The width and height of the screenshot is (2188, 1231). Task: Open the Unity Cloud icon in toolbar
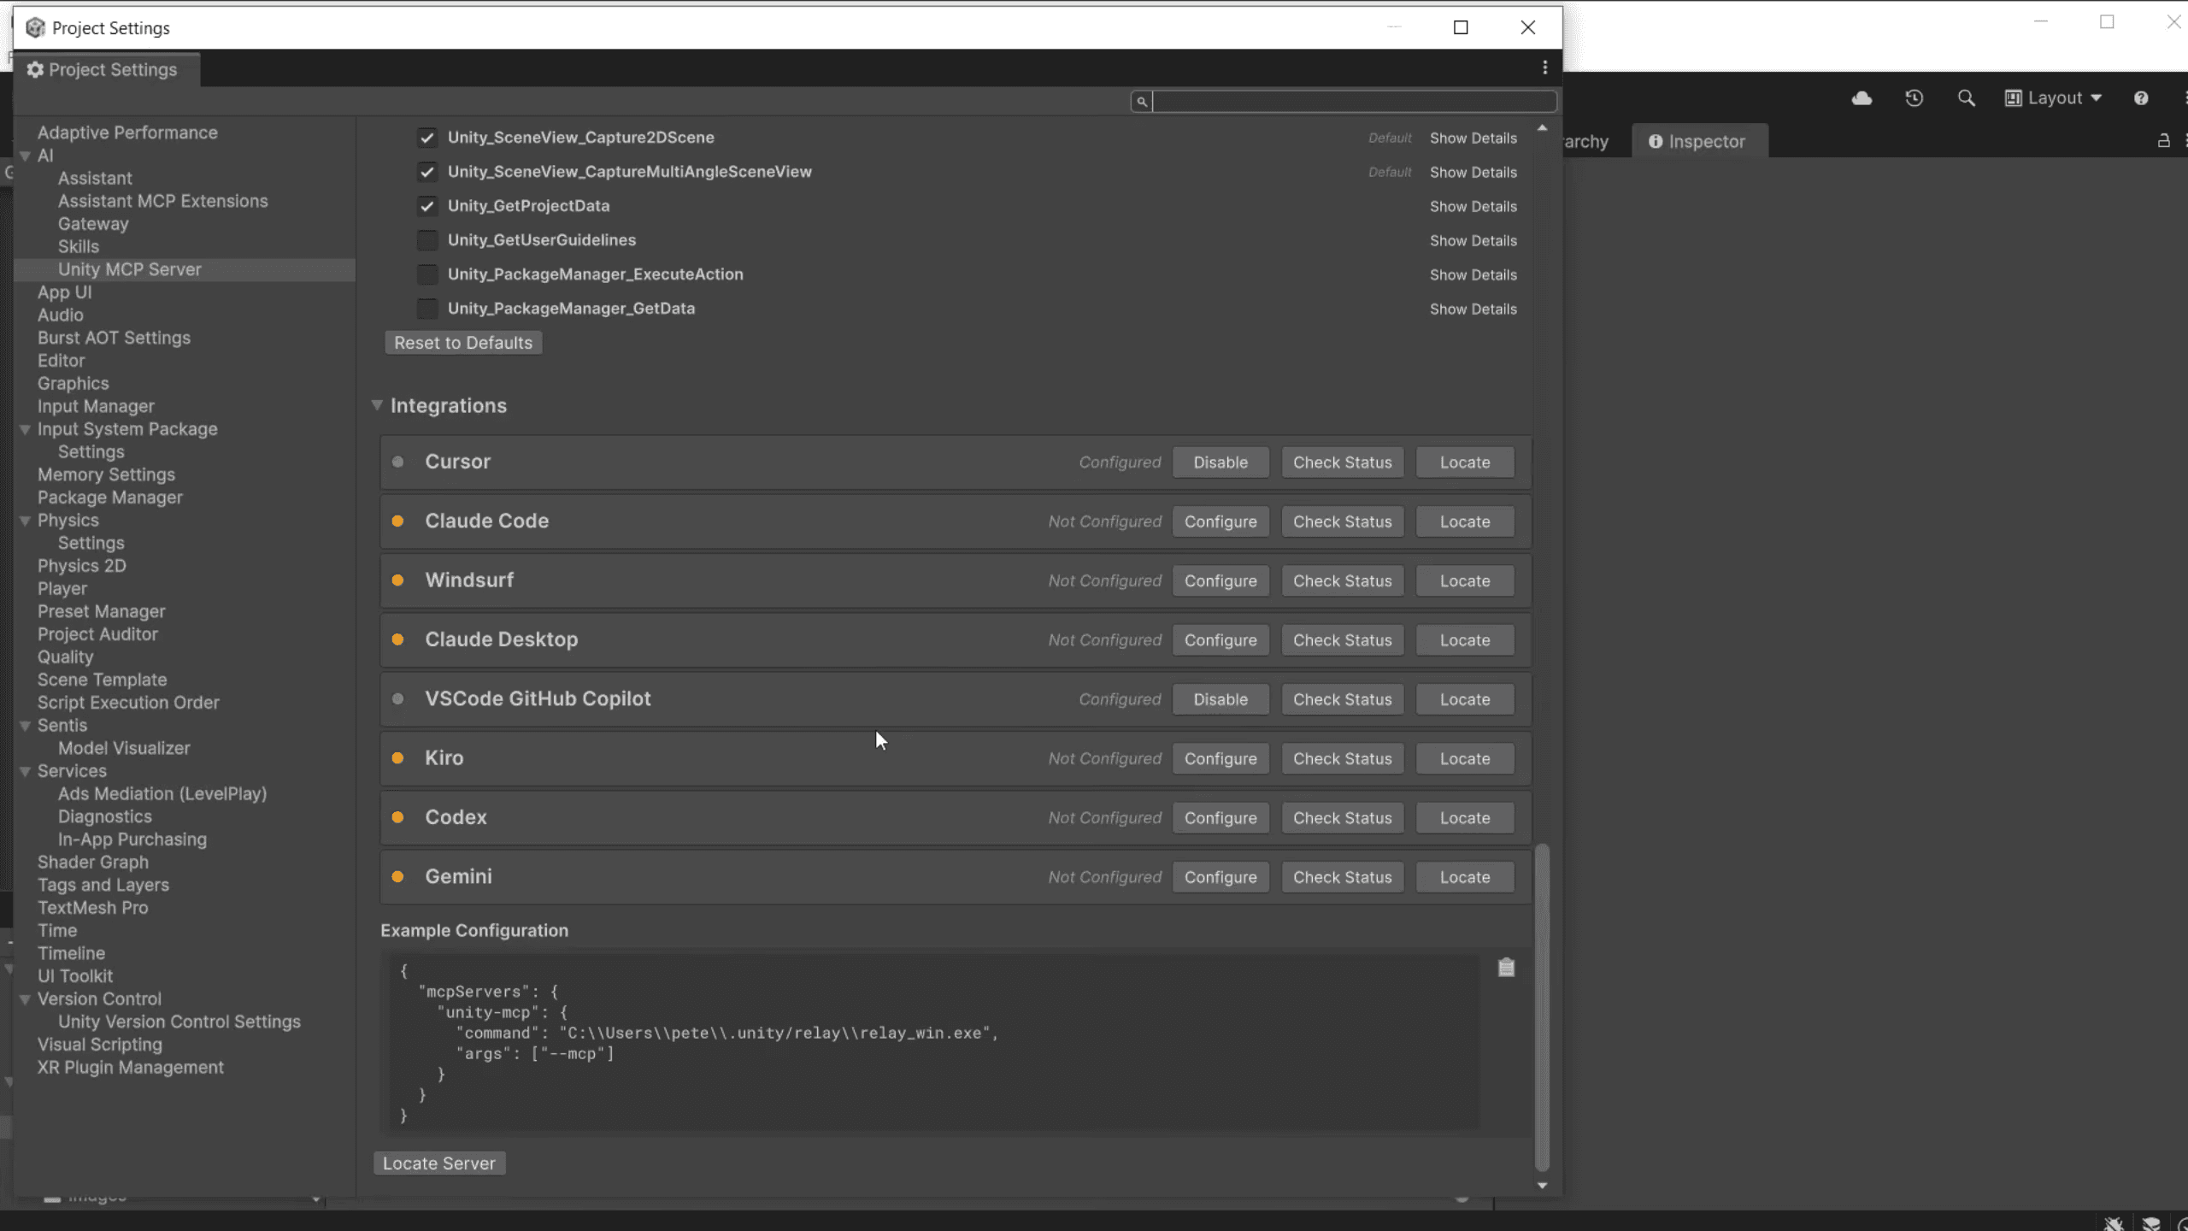pos(1862,98)
